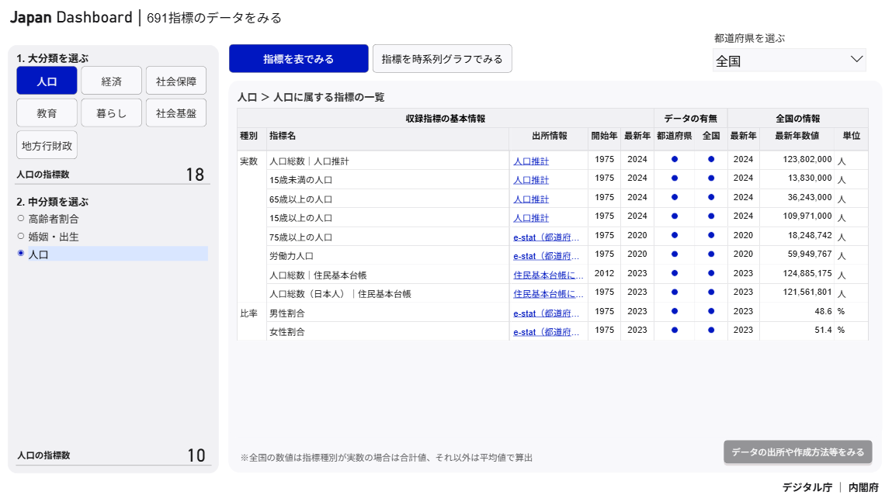Switch to 指標を表でみる view

tap(297, 58)
